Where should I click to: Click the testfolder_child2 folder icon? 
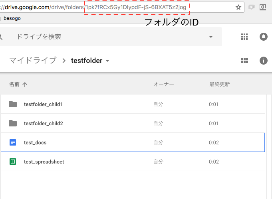pyautogui.click(x=13, y=123)
